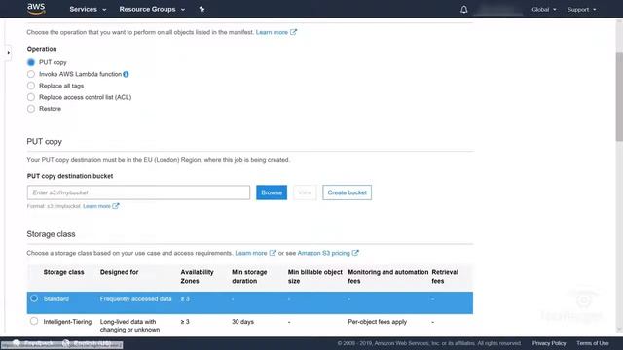Screen dimensions: 623x350
Task: Click the '30 days' cell
Action: point(242,322)
